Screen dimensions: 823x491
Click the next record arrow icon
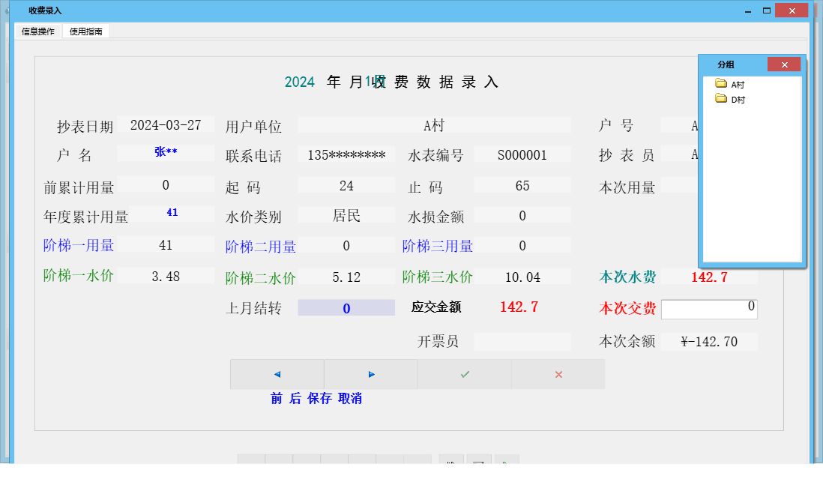(370, 374)
